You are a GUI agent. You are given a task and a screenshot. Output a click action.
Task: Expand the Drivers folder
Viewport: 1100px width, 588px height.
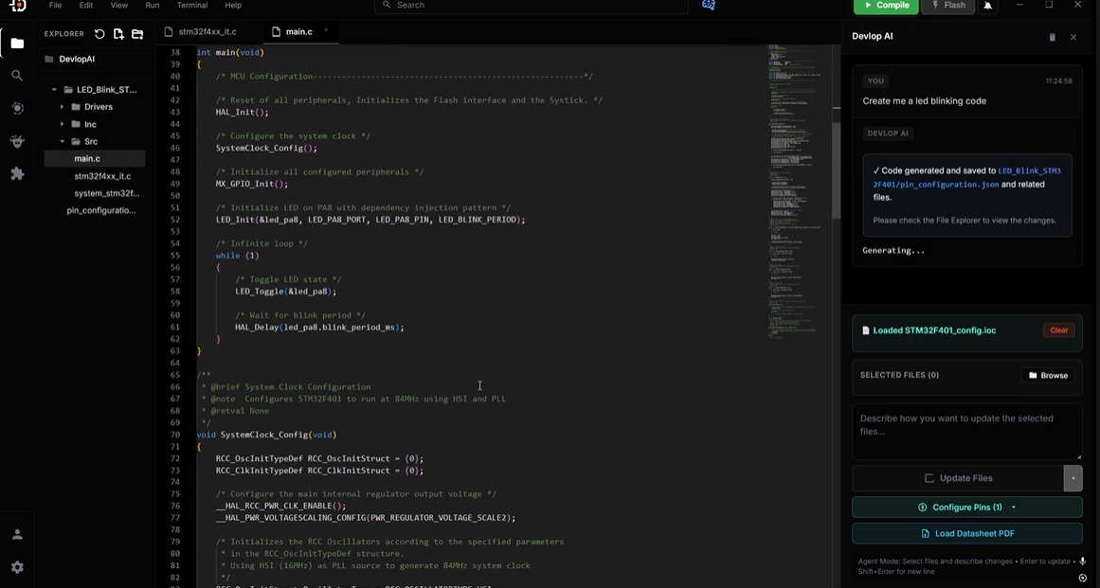tap(63, 107)
